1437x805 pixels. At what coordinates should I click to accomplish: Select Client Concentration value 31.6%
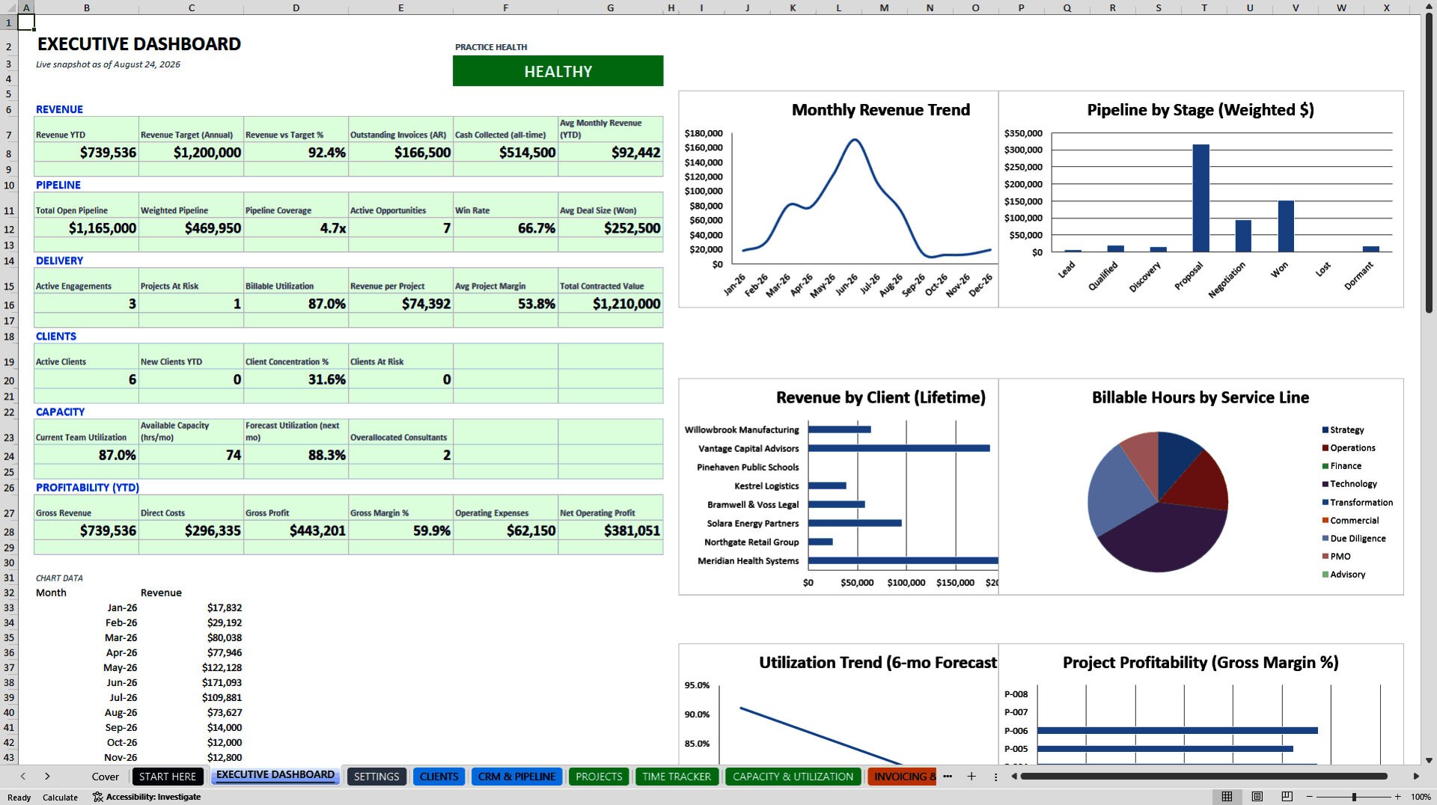[x=296, y=379]
